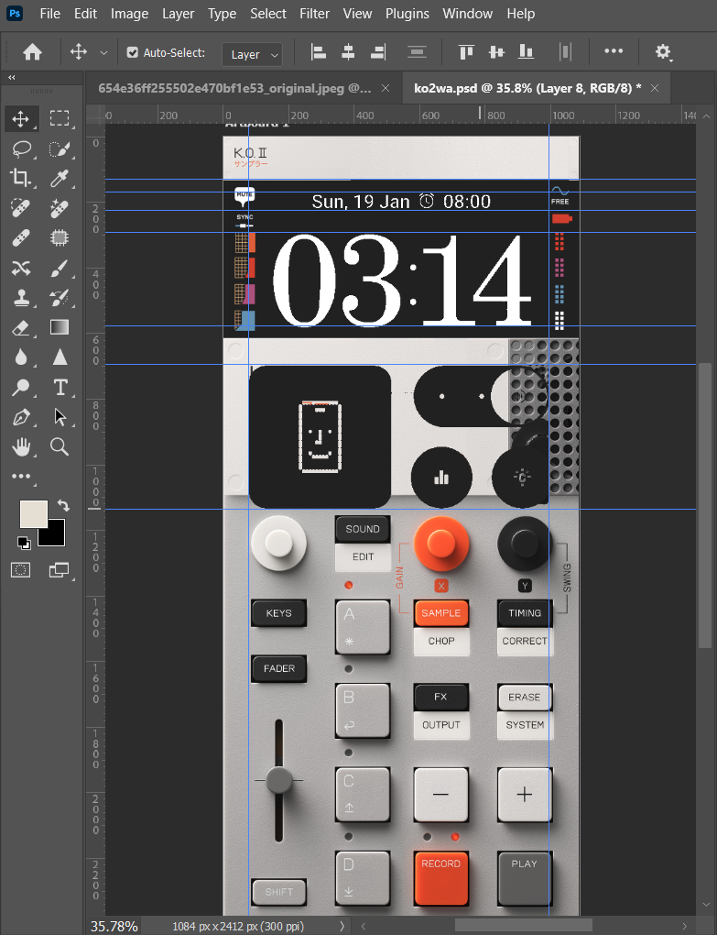Pick the Crop tool
The image size is (717, 935).
point(21,178)
